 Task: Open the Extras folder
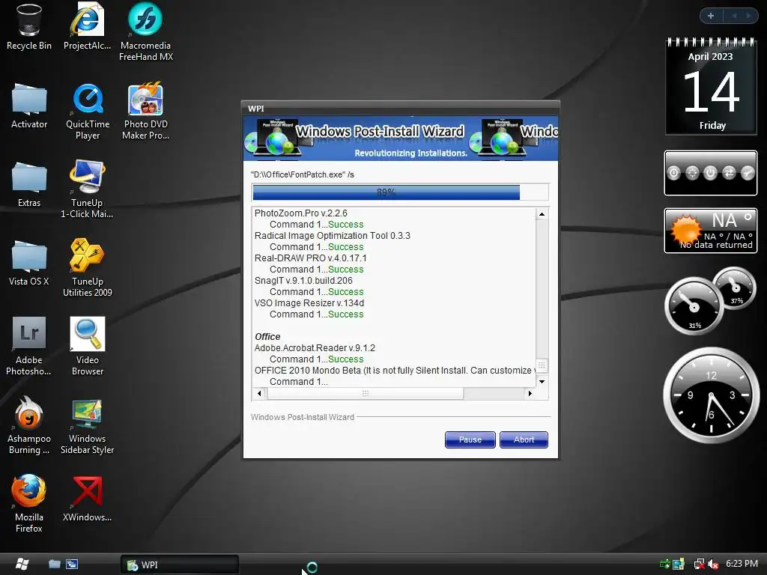29,185
